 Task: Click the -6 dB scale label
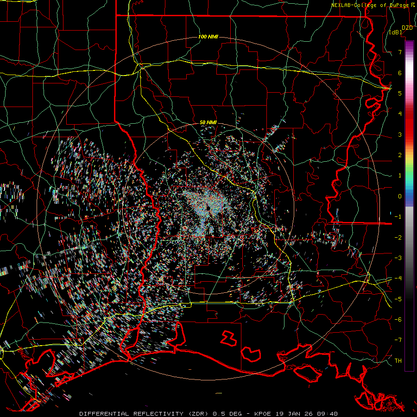398,319
